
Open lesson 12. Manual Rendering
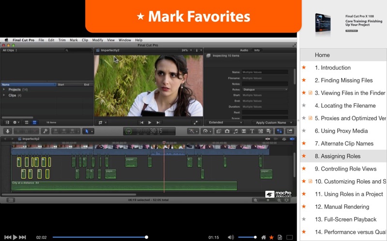point(343,207)
